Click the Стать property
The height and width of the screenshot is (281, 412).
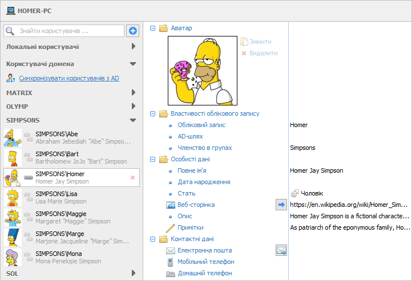tap(186, 193)
